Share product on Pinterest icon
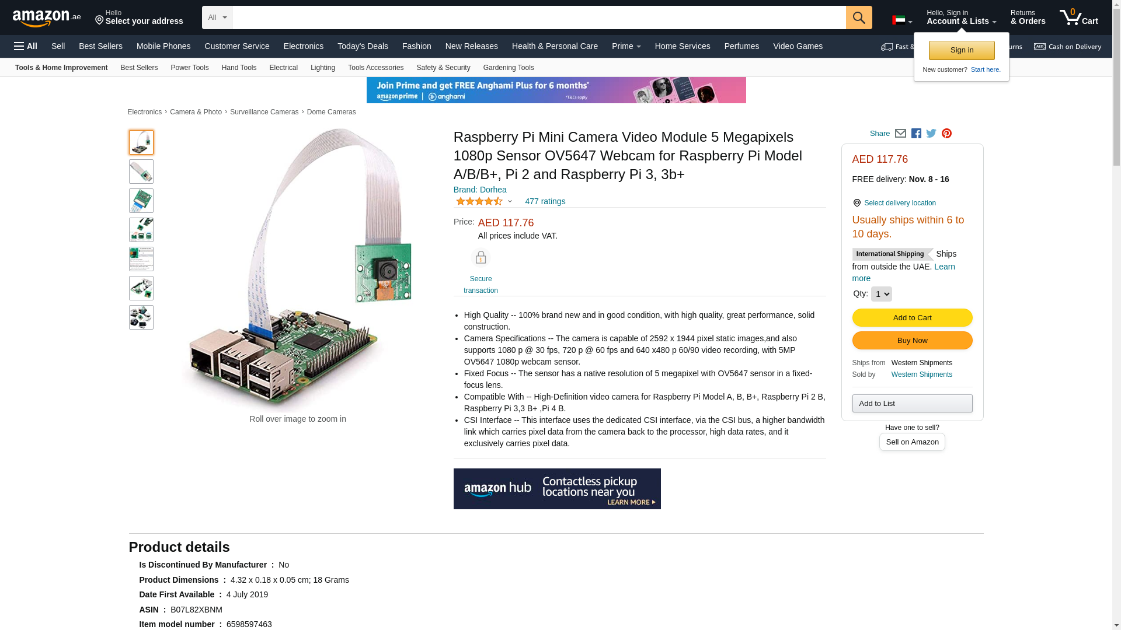 (x=946, y=134)
